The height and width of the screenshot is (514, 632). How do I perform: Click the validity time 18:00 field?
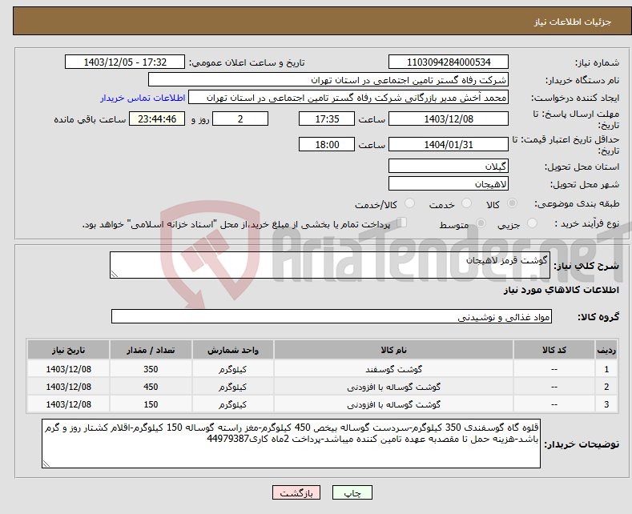pyautogui.click(x=327, y=144)
